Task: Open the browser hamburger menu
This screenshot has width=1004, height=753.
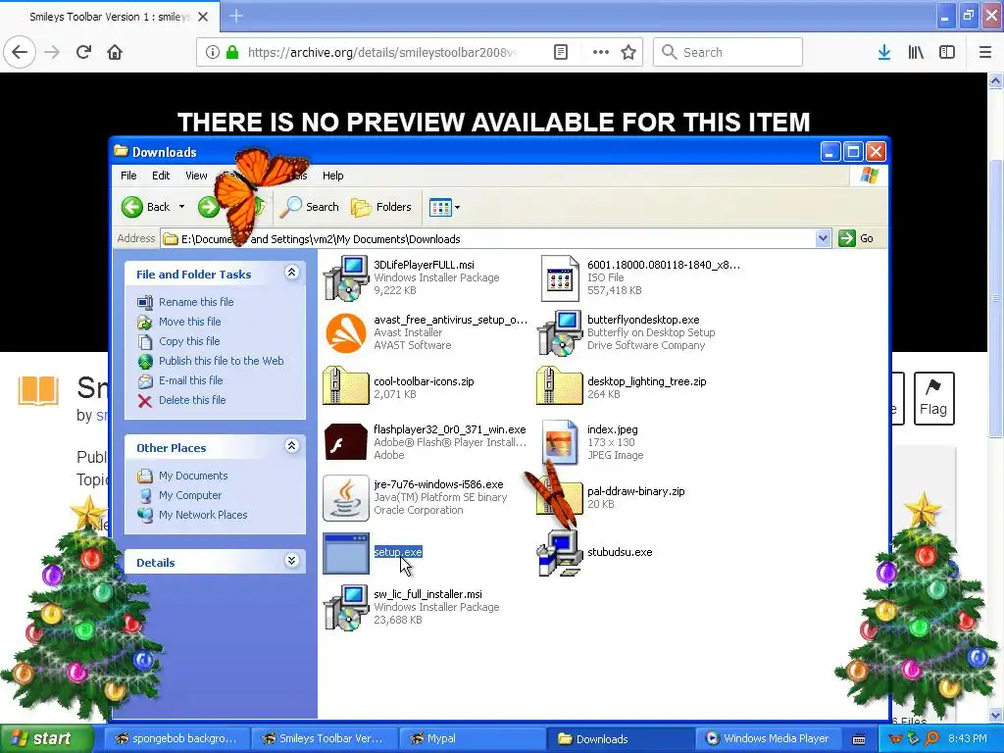Action: click(x=985, y=52)
